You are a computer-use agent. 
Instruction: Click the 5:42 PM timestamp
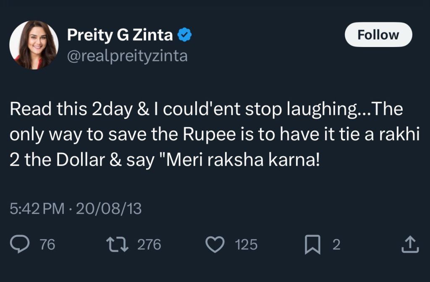click(37, 209)
